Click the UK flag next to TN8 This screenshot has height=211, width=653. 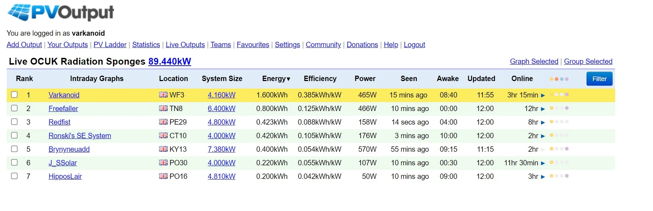163,109
